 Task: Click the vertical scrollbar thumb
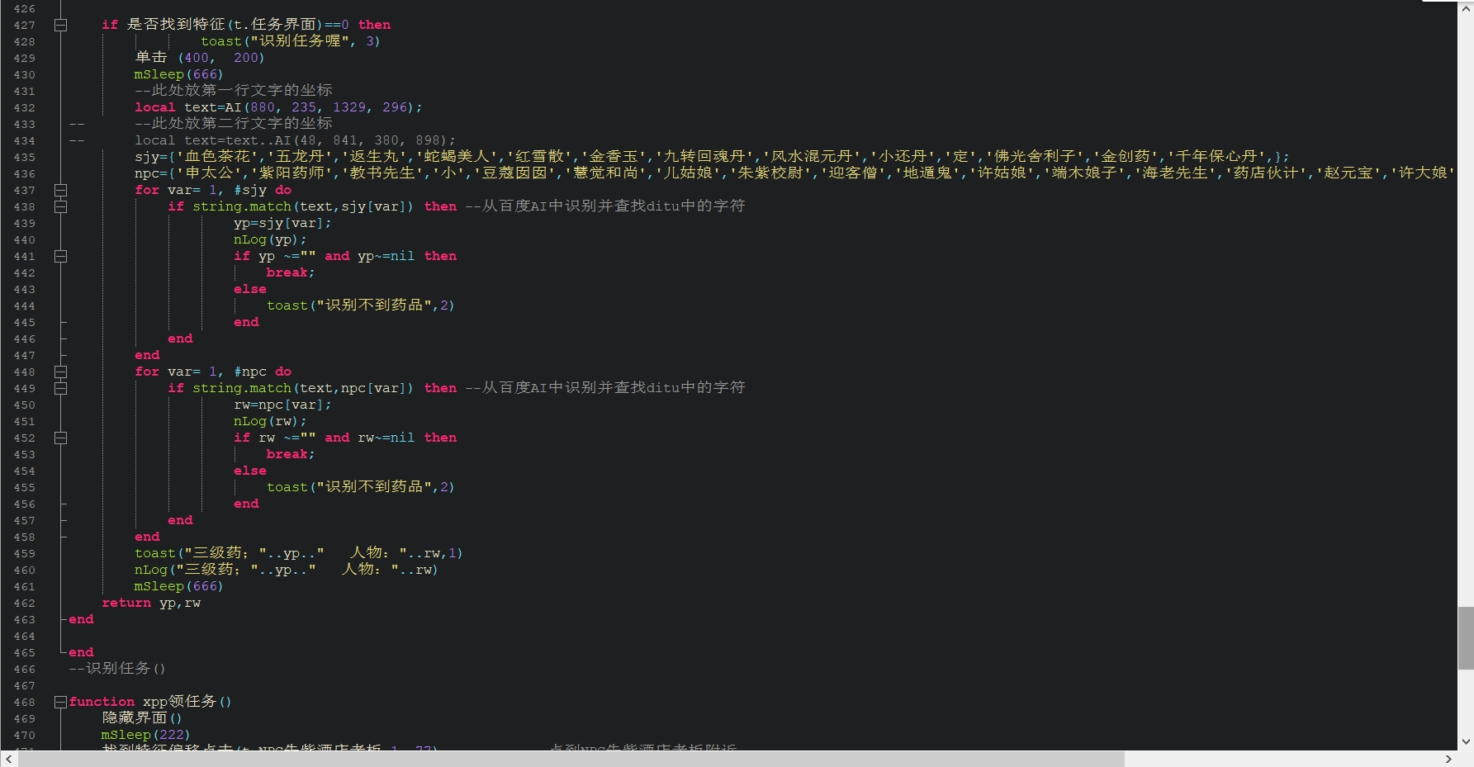pyautogui.click(x=1466, y=637)
